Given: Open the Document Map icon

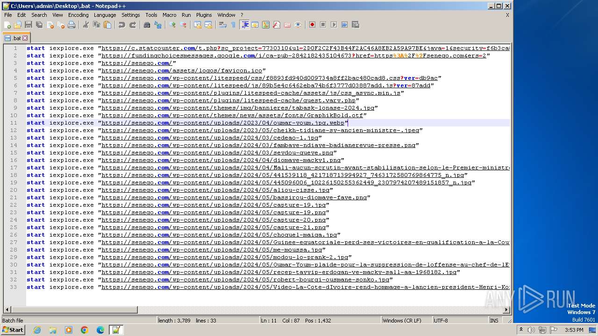Looking at the screenshot, I should click(266, 25).
